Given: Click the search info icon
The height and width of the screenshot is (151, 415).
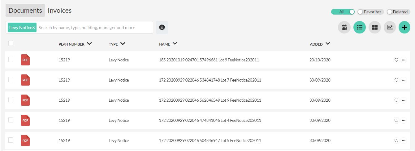Looking at the screenshot, I should tap(162, 27).
